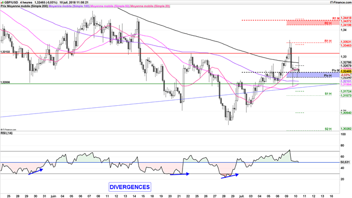The height and width of the screenshot is (198, 352).
Task: Click the magenta 'Moyenne mobile (Simple 50)' legend
Action: [110, 6]
